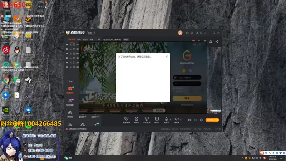Image resolution: width=286 pixels, height=161 pixels.
Task: Toggle visibility of the sixth source layer
Action: tap(67, 67)
